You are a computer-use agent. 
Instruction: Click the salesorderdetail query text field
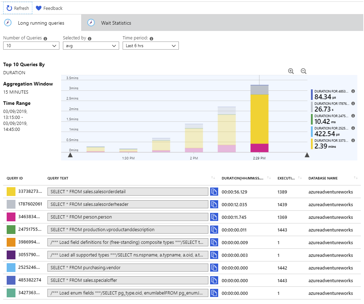click(x=128, y=191)
